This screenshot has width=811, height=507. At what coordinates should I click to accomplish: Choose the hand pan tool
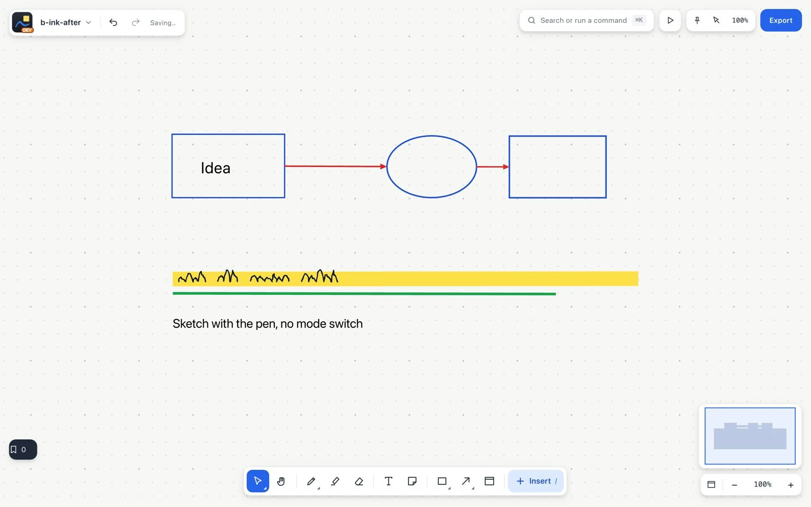(x=281, y=481)
